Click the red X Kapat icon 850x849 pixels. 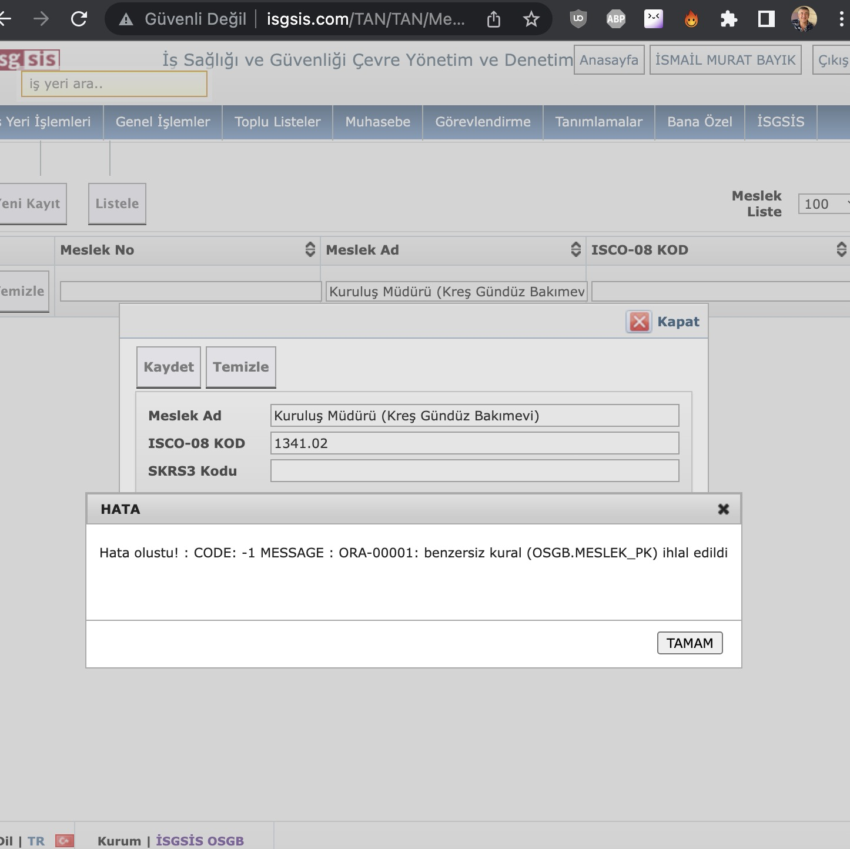[639, 322]
